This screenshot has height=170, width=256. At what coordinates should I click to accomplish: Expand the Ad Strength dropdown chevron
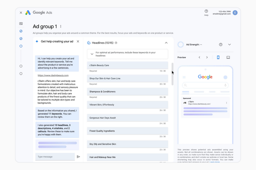click(x=229, y=44)
